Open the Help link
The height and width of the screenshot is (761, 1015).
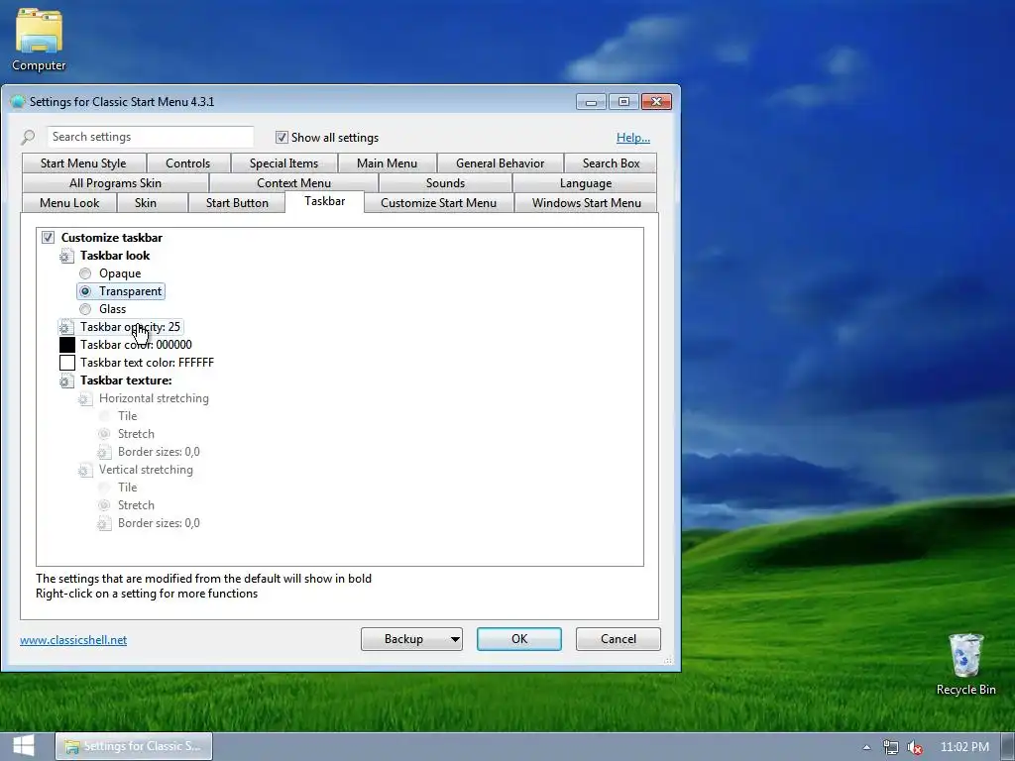(633, 137)
